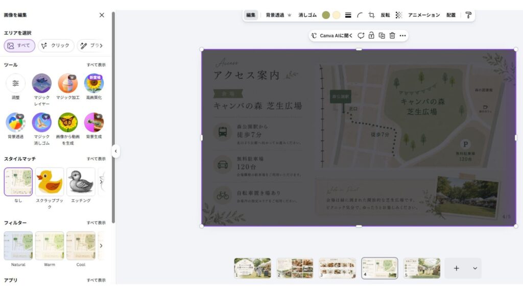Screen dimensions: 523x294
Task: Click the 反転 flip button
Action: tap(385, 15)
